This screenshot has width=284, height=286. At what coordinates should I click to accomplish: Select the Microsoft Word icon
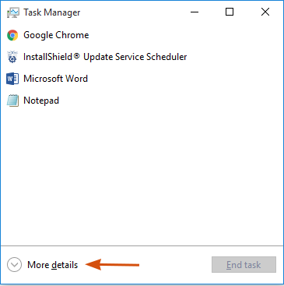(12, 79)
